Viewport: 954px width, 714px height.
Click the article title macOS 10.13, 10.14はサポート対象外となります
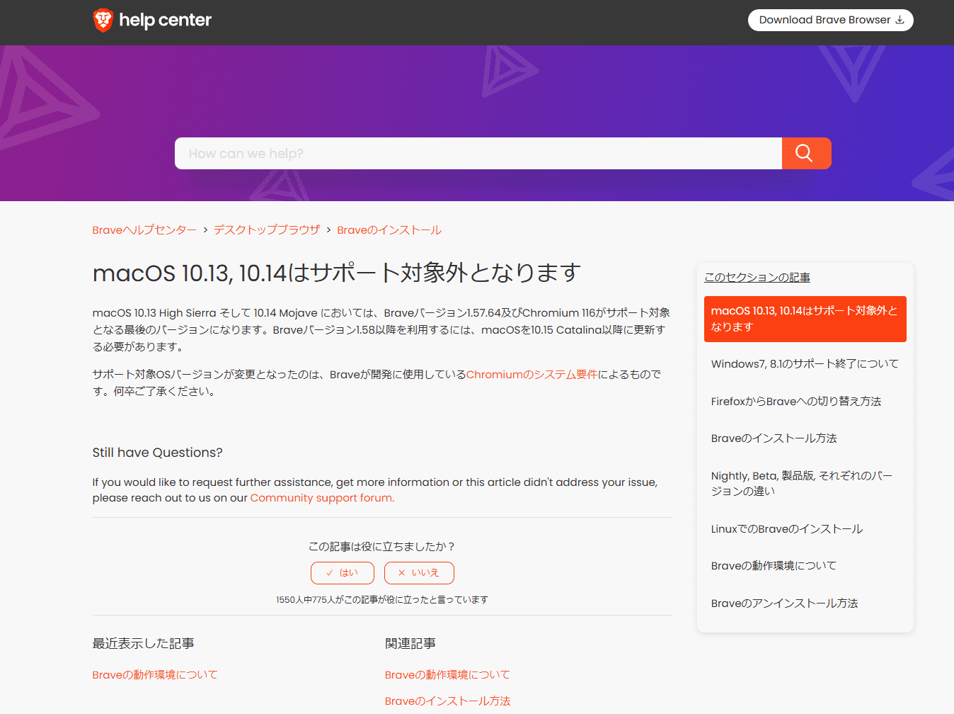[x=337, y=273]
